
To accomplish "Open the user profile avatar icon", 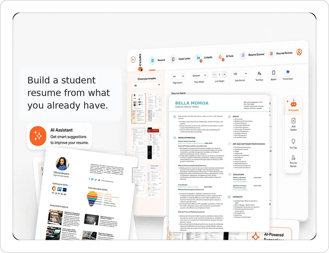I will click(299, 52).
